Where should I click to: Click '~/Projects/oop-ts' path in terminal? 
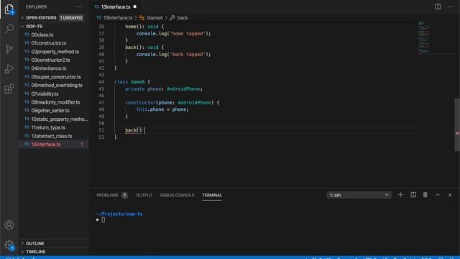point(119,214)
